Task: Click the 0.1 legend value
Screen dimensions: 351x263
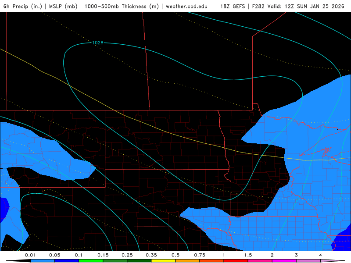Action: [x=79, y=255]
